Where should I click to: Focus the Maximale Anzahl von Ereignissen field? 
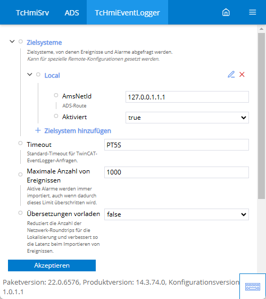coord(177,172)
